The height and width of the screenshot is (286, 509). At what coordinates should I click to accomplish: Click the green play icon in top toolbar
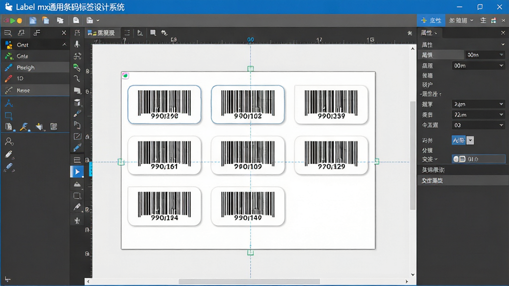[12, 21]
